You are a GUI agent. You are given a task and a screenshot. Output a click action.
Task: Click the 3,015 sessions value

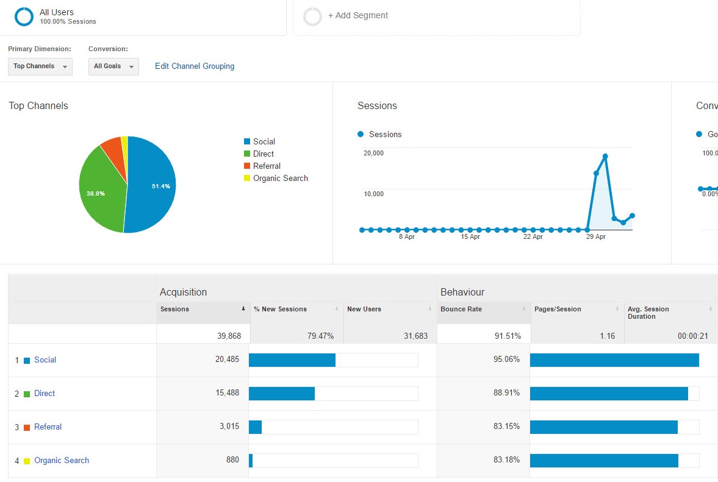[x=229, y=426]
